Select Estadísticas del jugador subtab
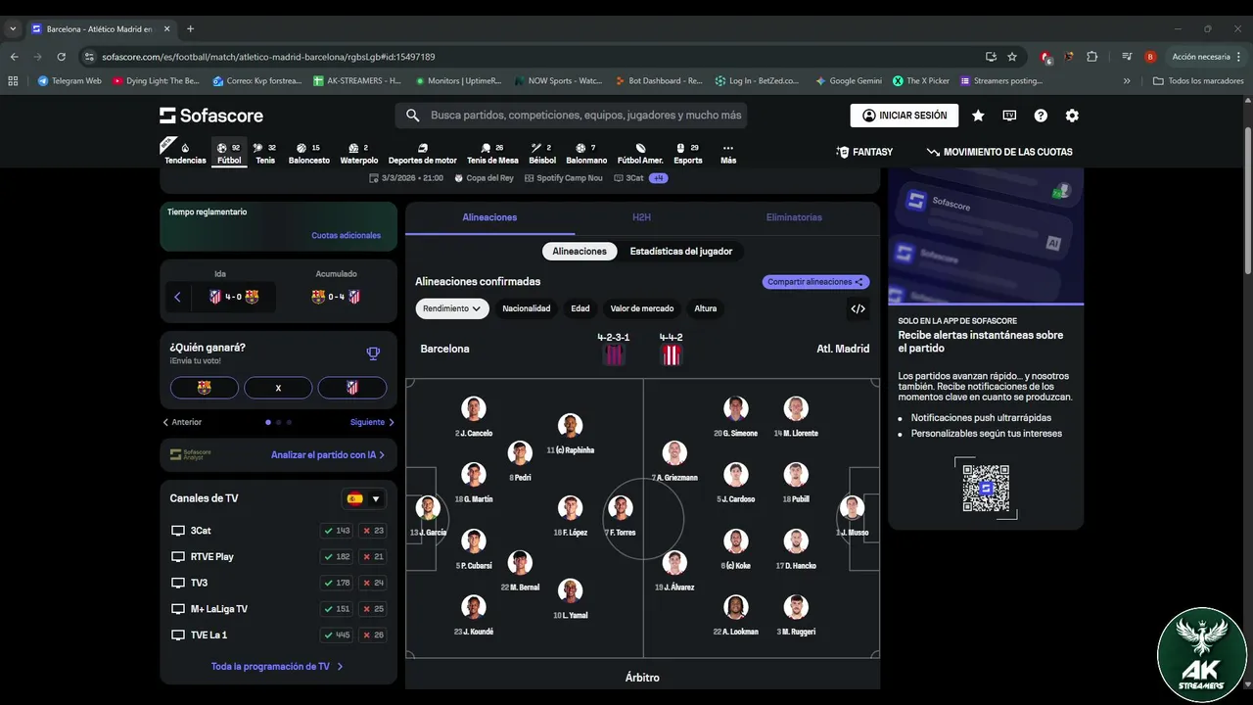The image size is (1253, 705). pyautogui.click(x=681, y=252)
